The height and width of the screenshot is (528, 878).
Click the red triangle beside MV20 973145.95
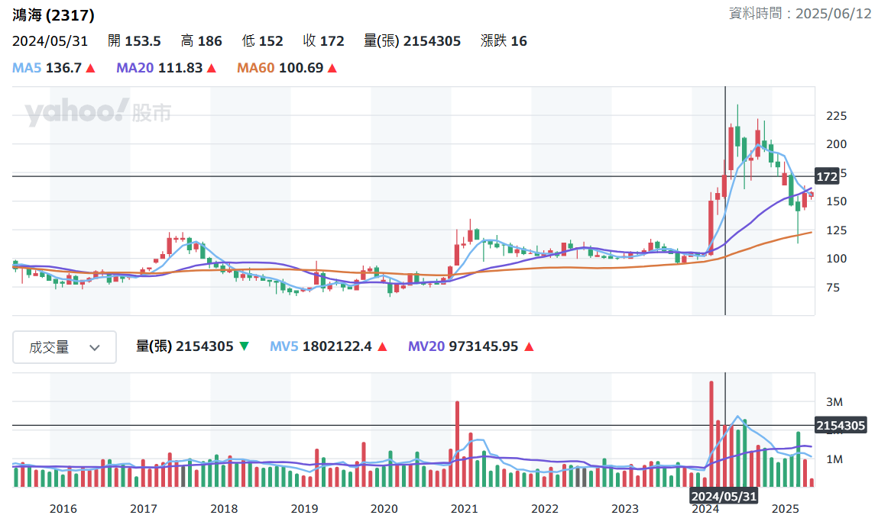[529, 346]
